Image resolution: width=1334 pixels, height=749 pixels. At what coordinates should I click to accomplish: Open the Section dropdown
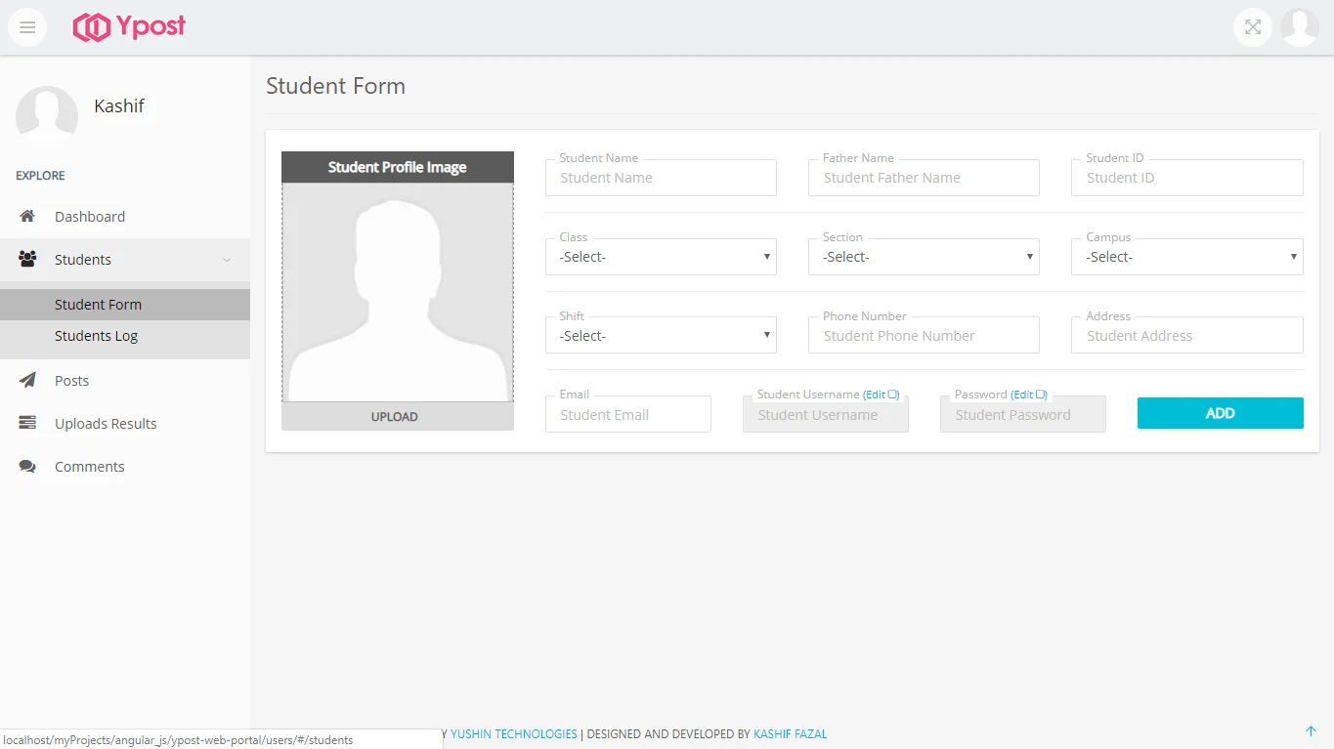coord(924,257)
